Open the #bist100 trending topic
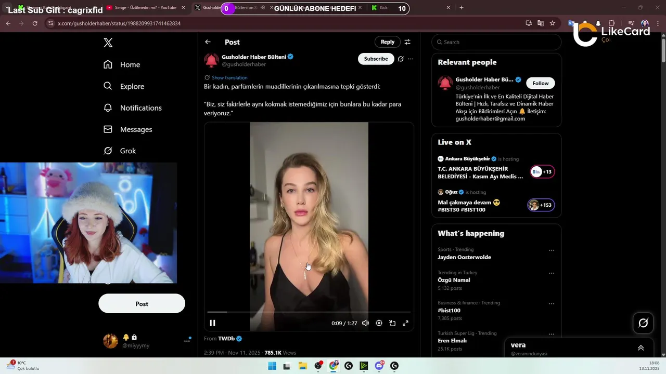This screenshot has height=374, width=666. (x=449, y=310)
